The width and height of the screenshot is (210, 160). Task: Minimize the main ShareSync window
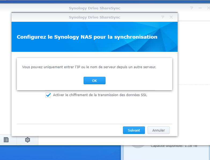point(200,8)
